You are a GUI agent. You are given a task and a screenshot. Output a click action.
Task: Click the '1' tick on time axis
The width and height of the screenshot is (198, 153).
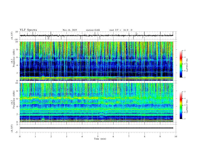coord(35,136)
